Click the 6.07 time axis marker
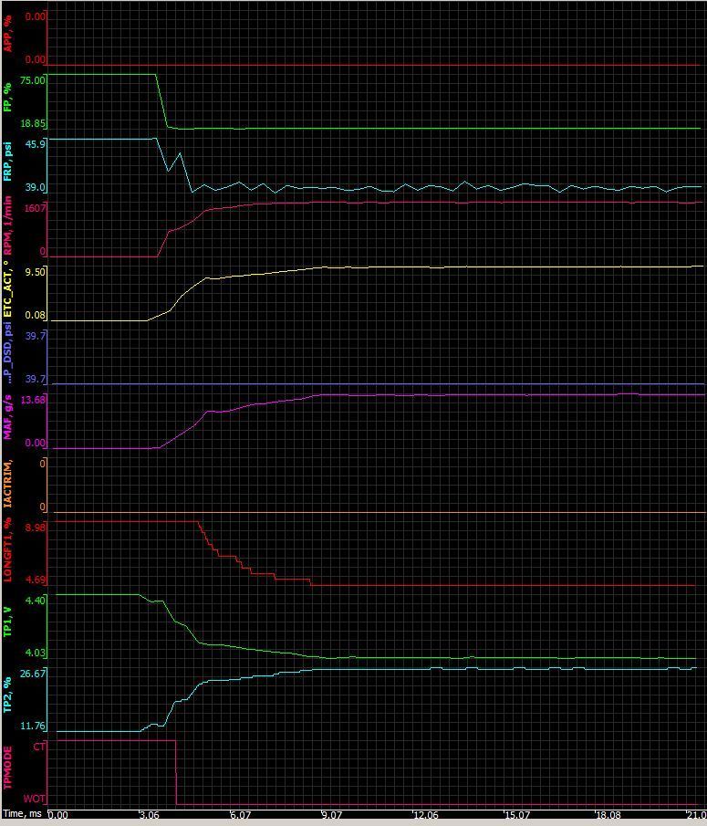This screenshot has height=826, width=707. (x=241, y=815)
